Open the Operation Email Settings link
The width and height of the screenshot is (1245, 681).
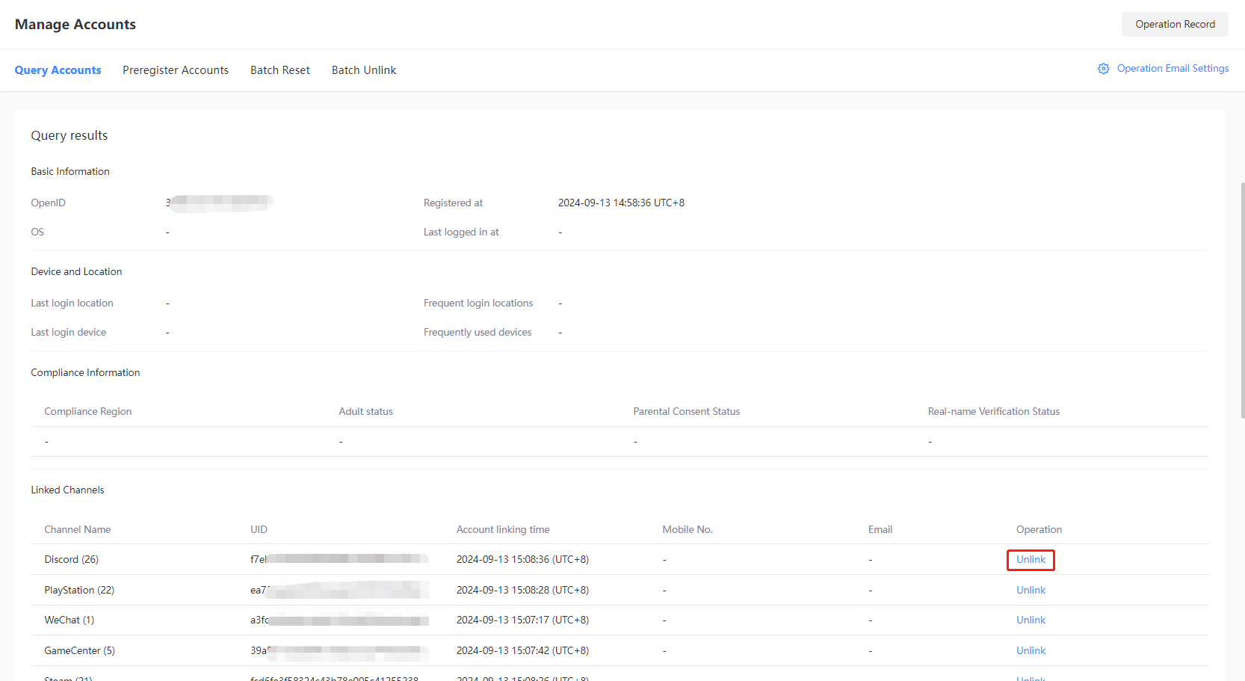1172,69
